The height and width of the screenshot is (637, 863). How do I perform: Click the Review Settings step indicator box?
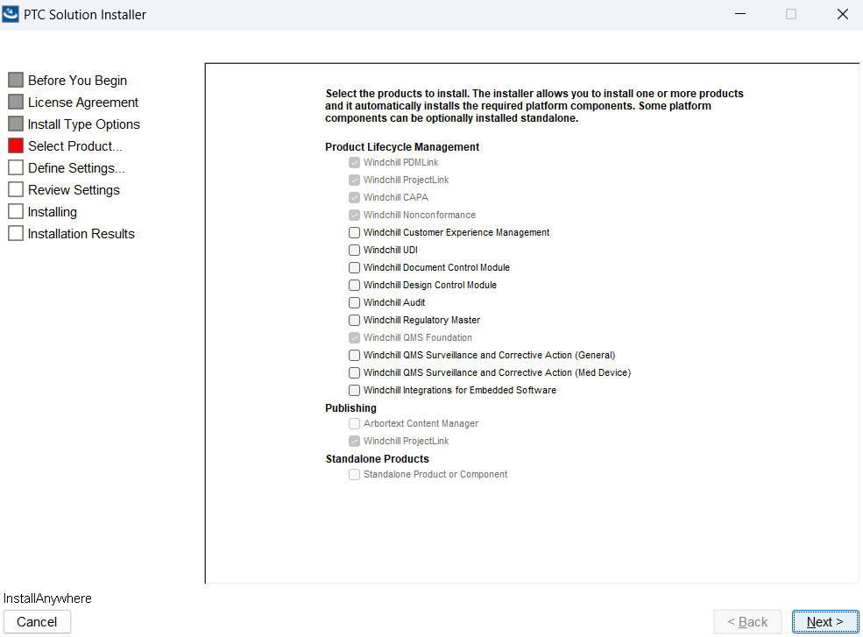click(x=16, y=189)
